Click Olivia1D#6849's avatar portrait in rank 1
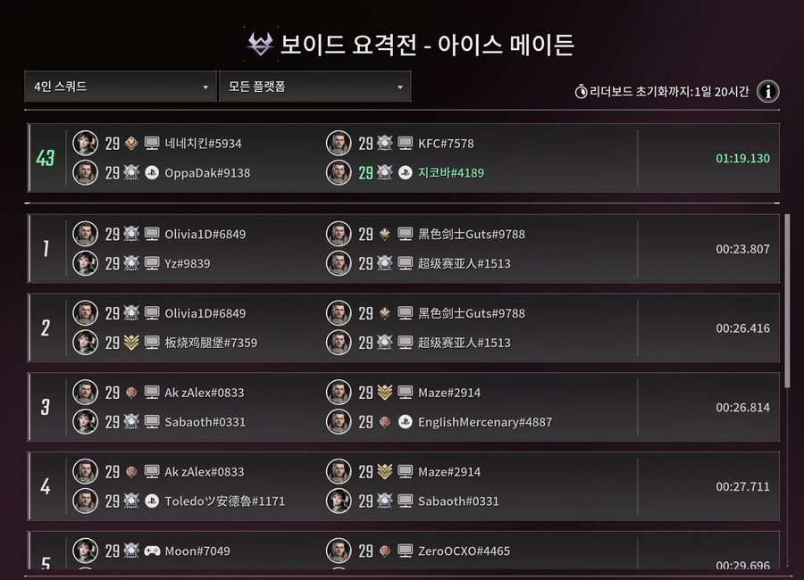The height and width of the screenshot is (580, 804). [x=85, y=234]
